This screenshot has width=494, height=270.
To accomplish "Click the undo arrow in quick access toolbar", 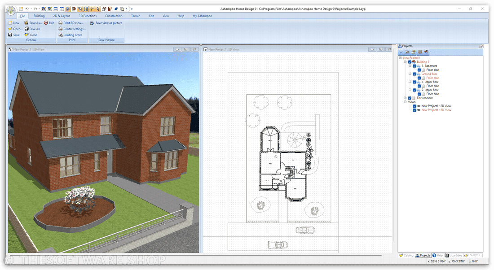I will point(27,9).
